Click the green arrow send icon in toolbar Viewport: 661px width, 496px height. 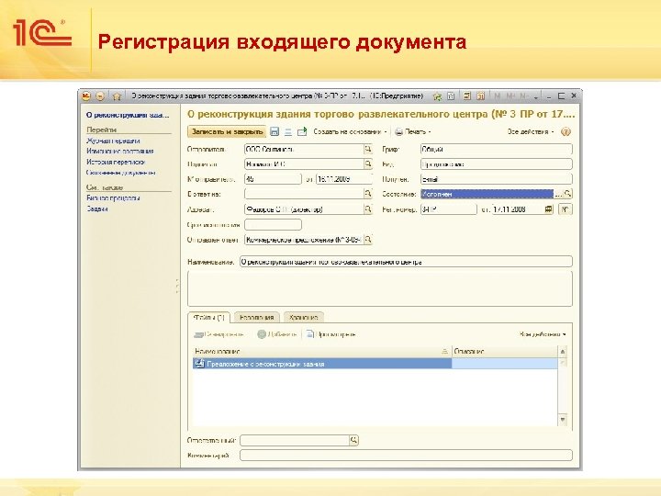pos(302,131)
